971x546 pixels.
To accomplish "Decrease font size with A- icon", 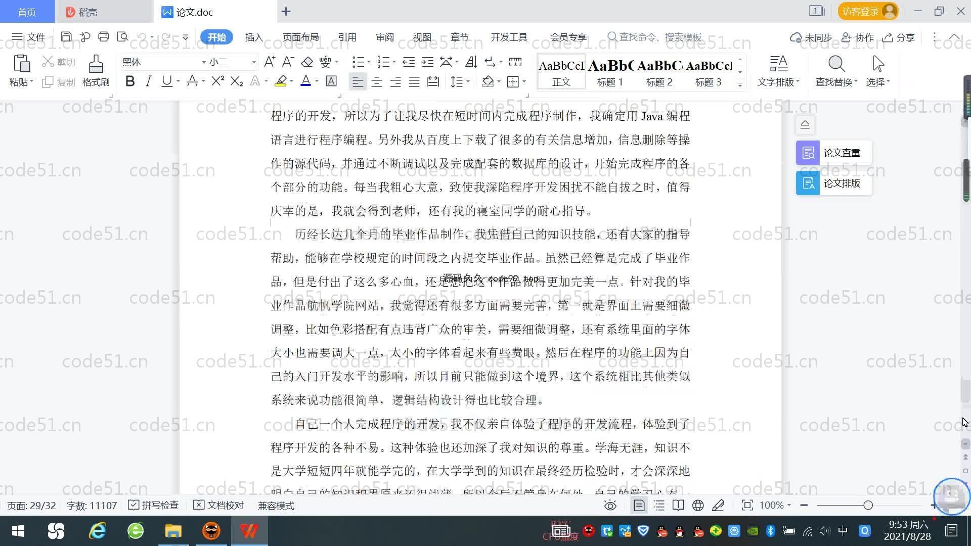I will point(288,62).
